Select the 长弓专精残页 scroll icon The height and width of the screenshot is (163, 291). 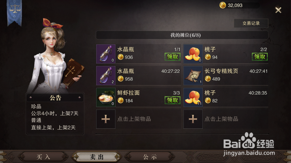pyautogui.click(x=193, y=76)
